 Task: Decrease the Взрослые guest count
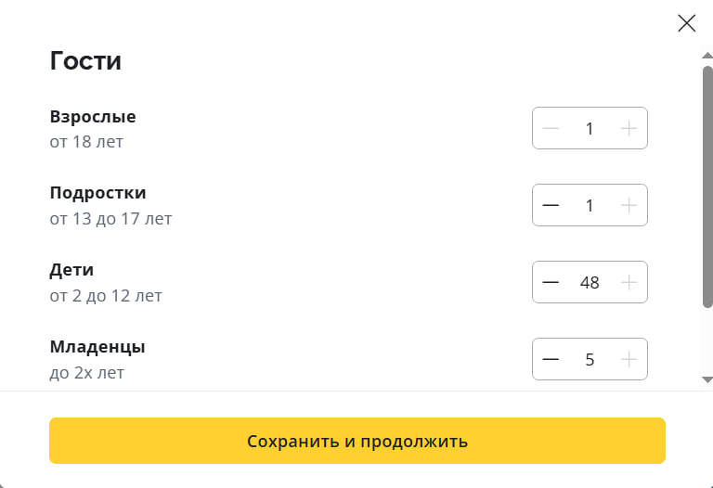click(551, 128)
